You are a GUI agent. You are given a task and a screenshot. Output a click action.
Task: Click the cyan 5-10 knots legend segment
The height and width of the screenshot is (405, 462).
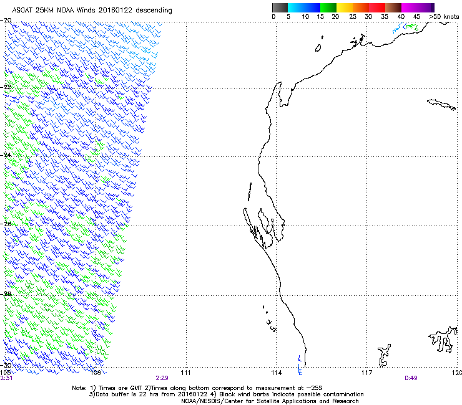tap(295, 7)
